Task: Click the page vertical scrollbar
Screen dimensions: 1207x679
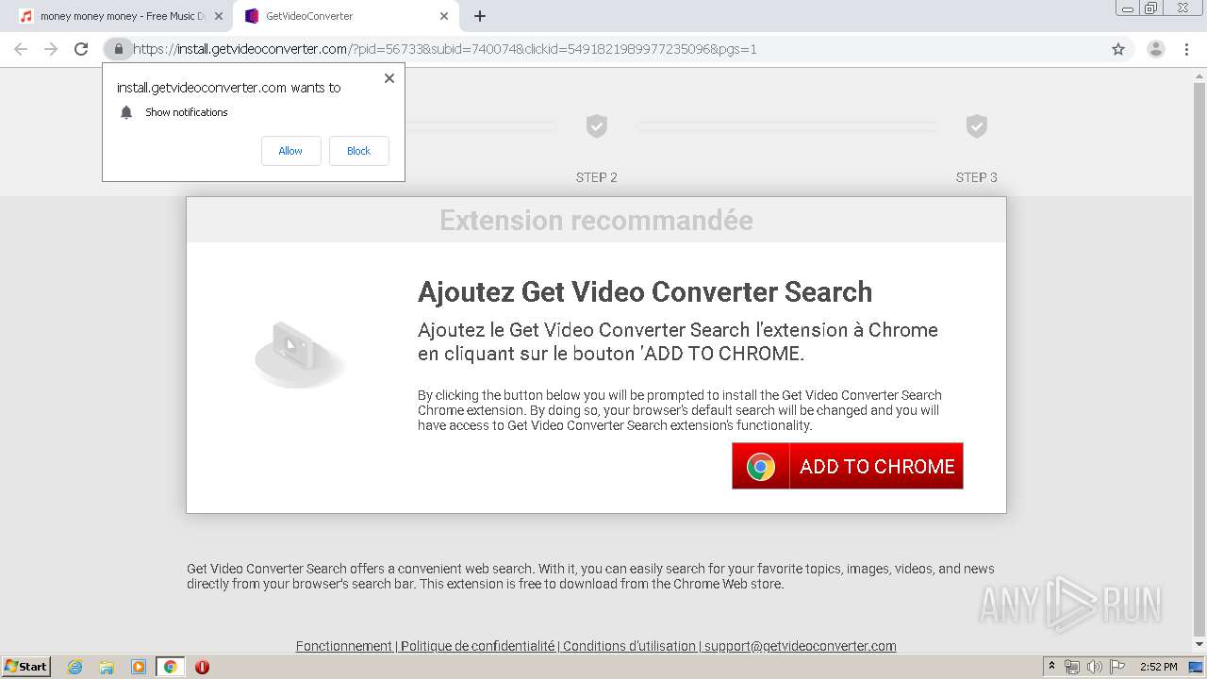Action: click(x=1199, y=358)
